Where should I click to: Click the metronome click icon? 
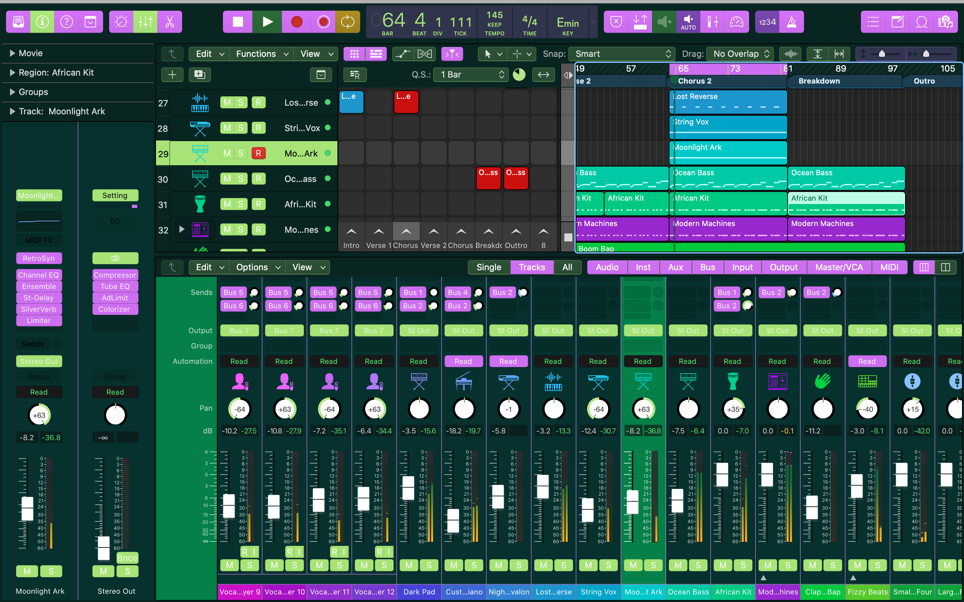tap(792, 22)
